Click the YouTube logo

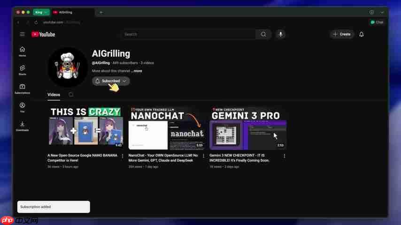pyautogui.click(x=43, y=34)
